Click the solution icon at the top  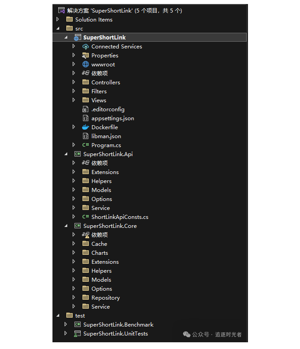tap(61, 10)
